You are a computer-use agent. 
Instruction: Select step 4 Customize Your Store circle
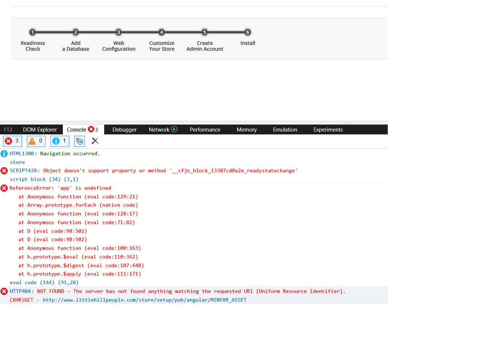(162, 32)
